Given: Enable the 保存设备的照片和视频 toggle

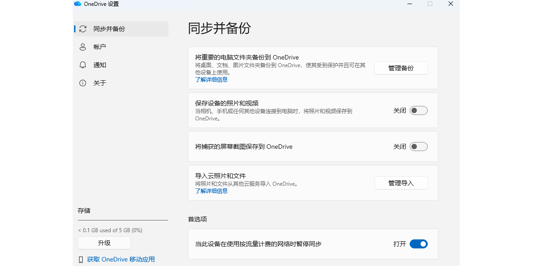Looking at the screenshot, I should [x=418, y=110].
